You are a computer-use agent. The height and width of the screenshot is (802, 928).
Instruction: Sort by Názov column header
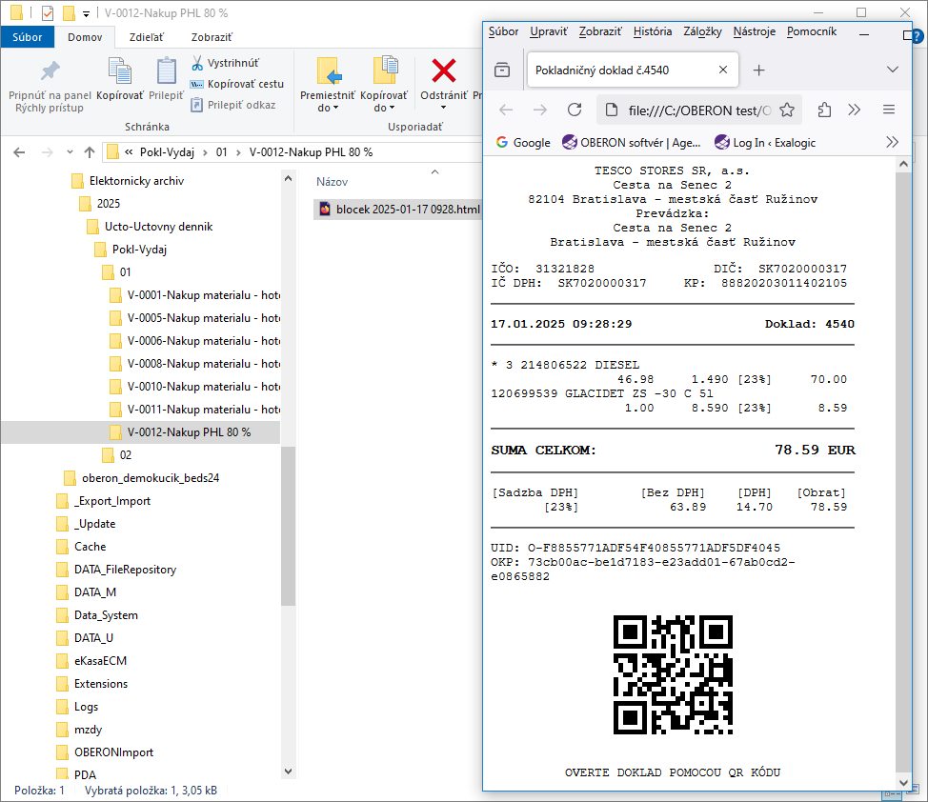(332, 182)
